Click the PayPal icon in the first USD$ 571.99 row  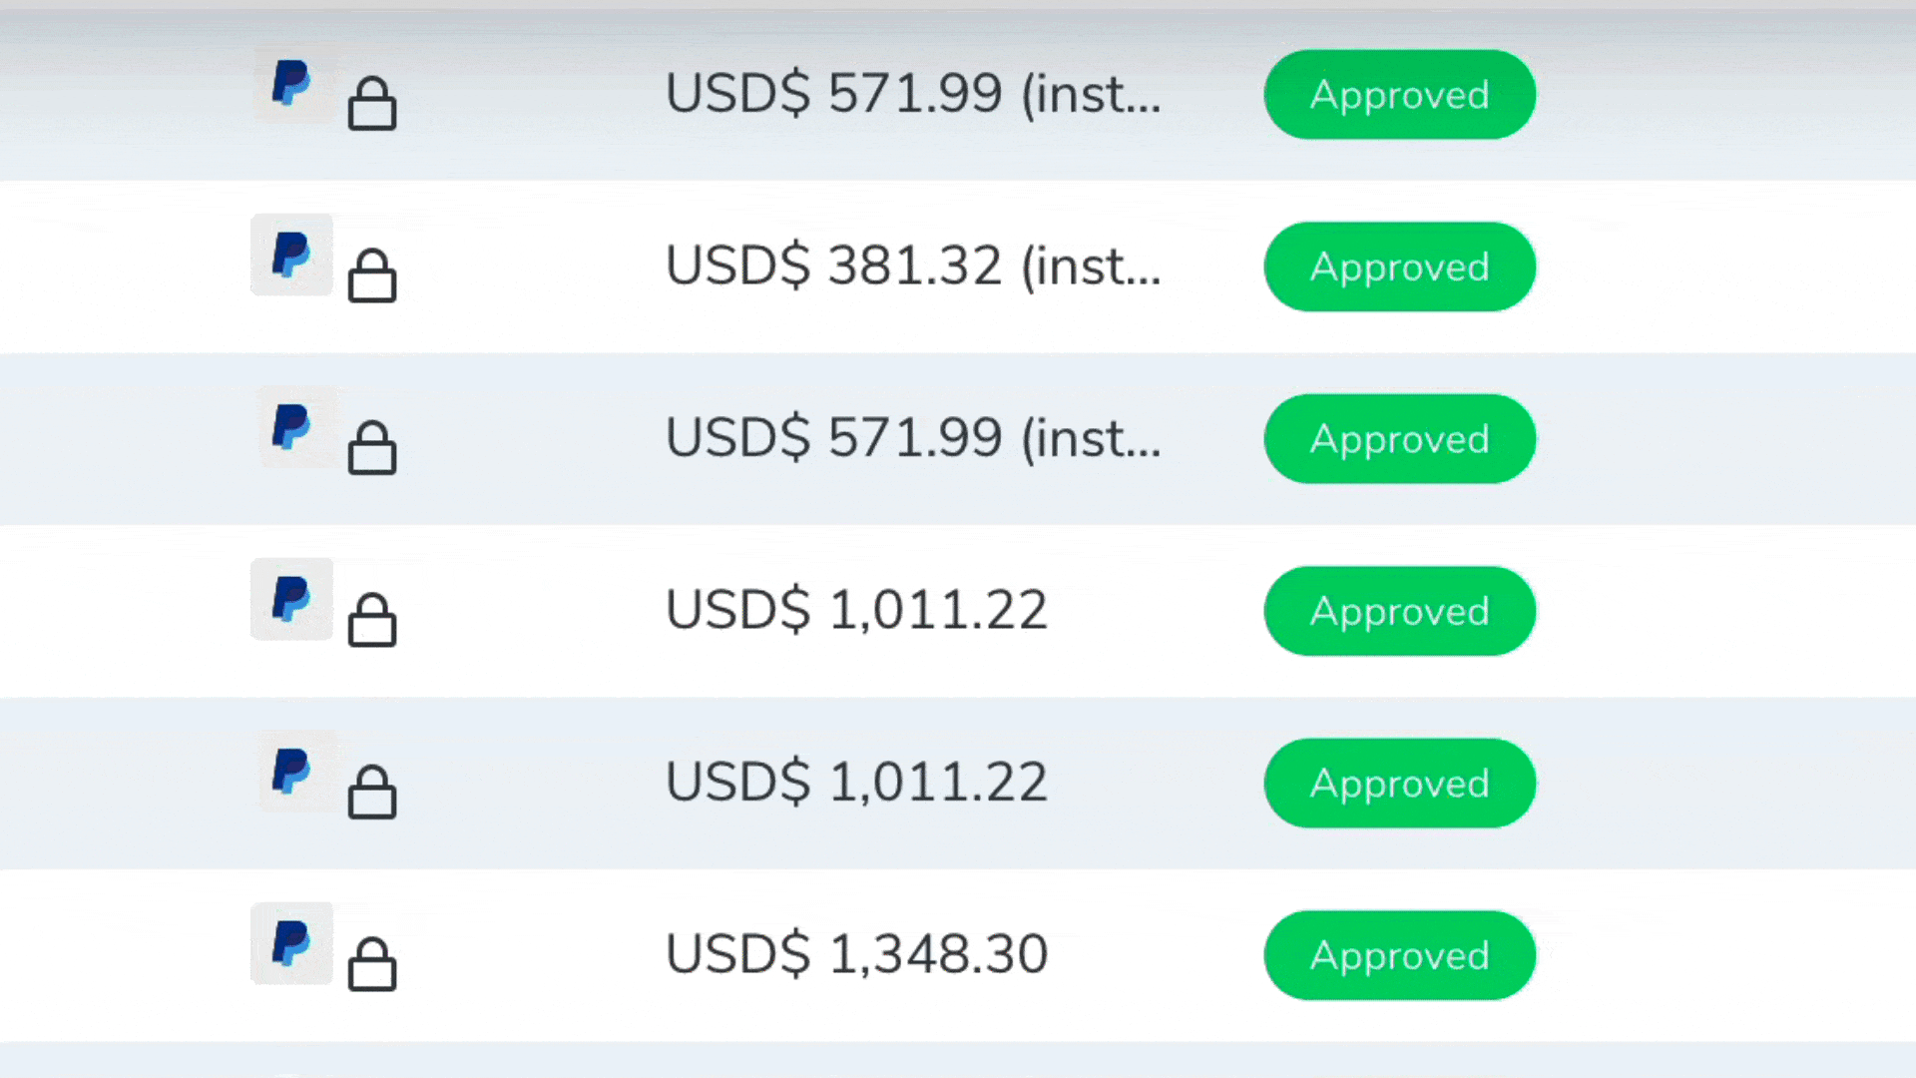point(290,83)
